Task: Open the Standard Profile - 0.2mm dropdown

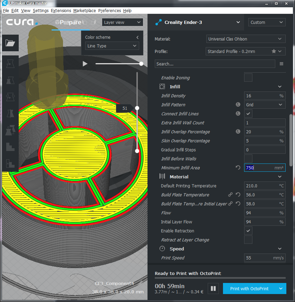Action: (x=245, y=51)
